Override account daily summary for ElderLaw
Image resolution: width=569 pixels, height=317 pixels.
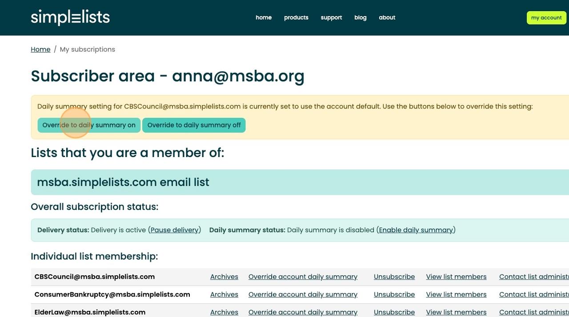[303, 312]
